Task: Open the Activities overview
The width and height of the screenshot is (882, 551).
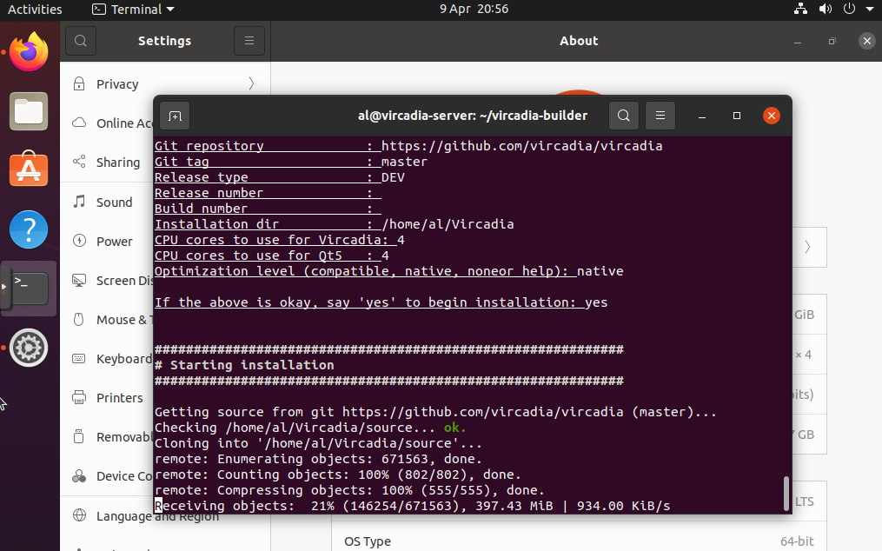Action: point(35,9)
